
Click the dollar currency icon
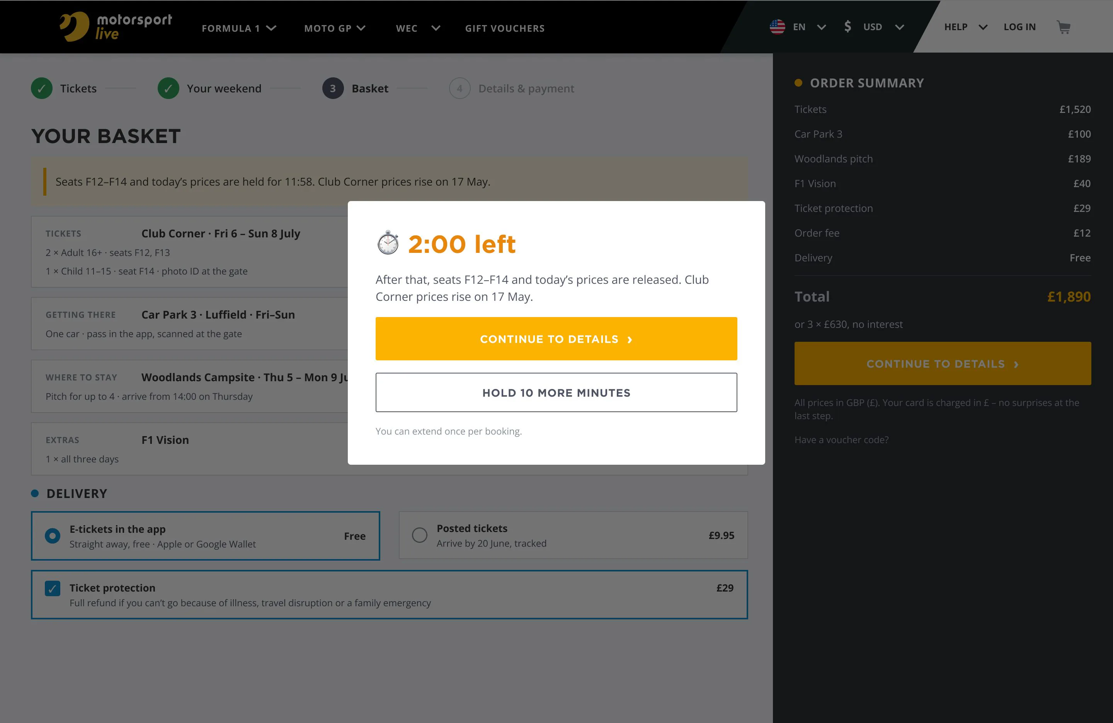point(848,27)
